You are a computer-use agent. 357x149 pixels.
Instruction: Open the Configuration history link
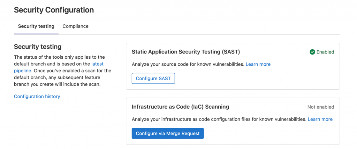click(x=37, y=97)
